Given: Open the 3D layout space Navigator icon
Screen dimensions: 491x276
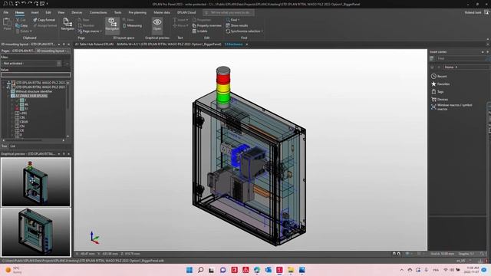Looking at the screenshot, I should coord(112,24).
